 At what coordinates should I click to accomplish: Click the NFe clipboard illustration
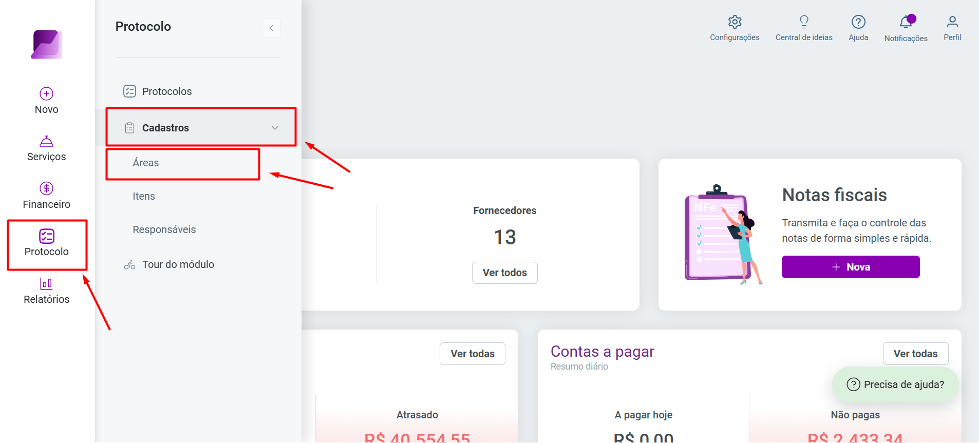723,234
